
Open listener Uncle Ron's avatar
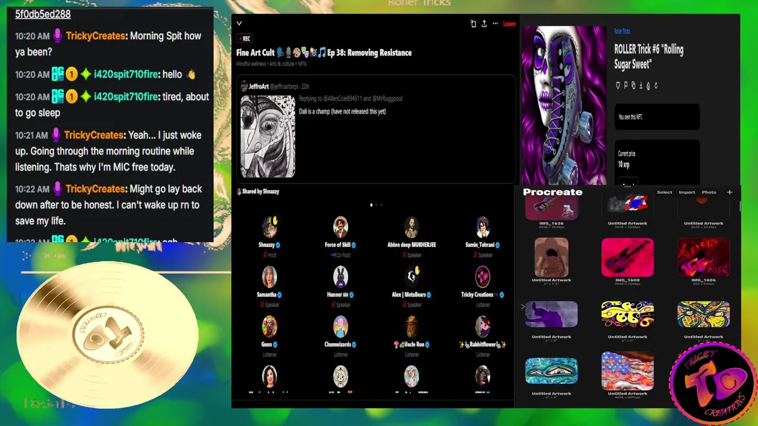[x=412, y=327]
